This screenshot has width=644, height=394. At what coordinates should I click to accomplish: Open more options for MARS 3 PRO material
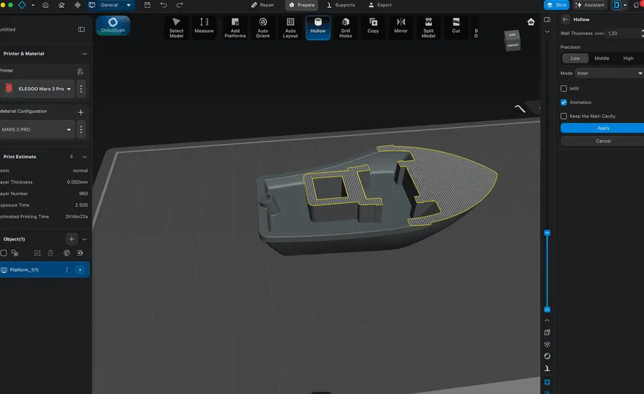click(81, 129)
